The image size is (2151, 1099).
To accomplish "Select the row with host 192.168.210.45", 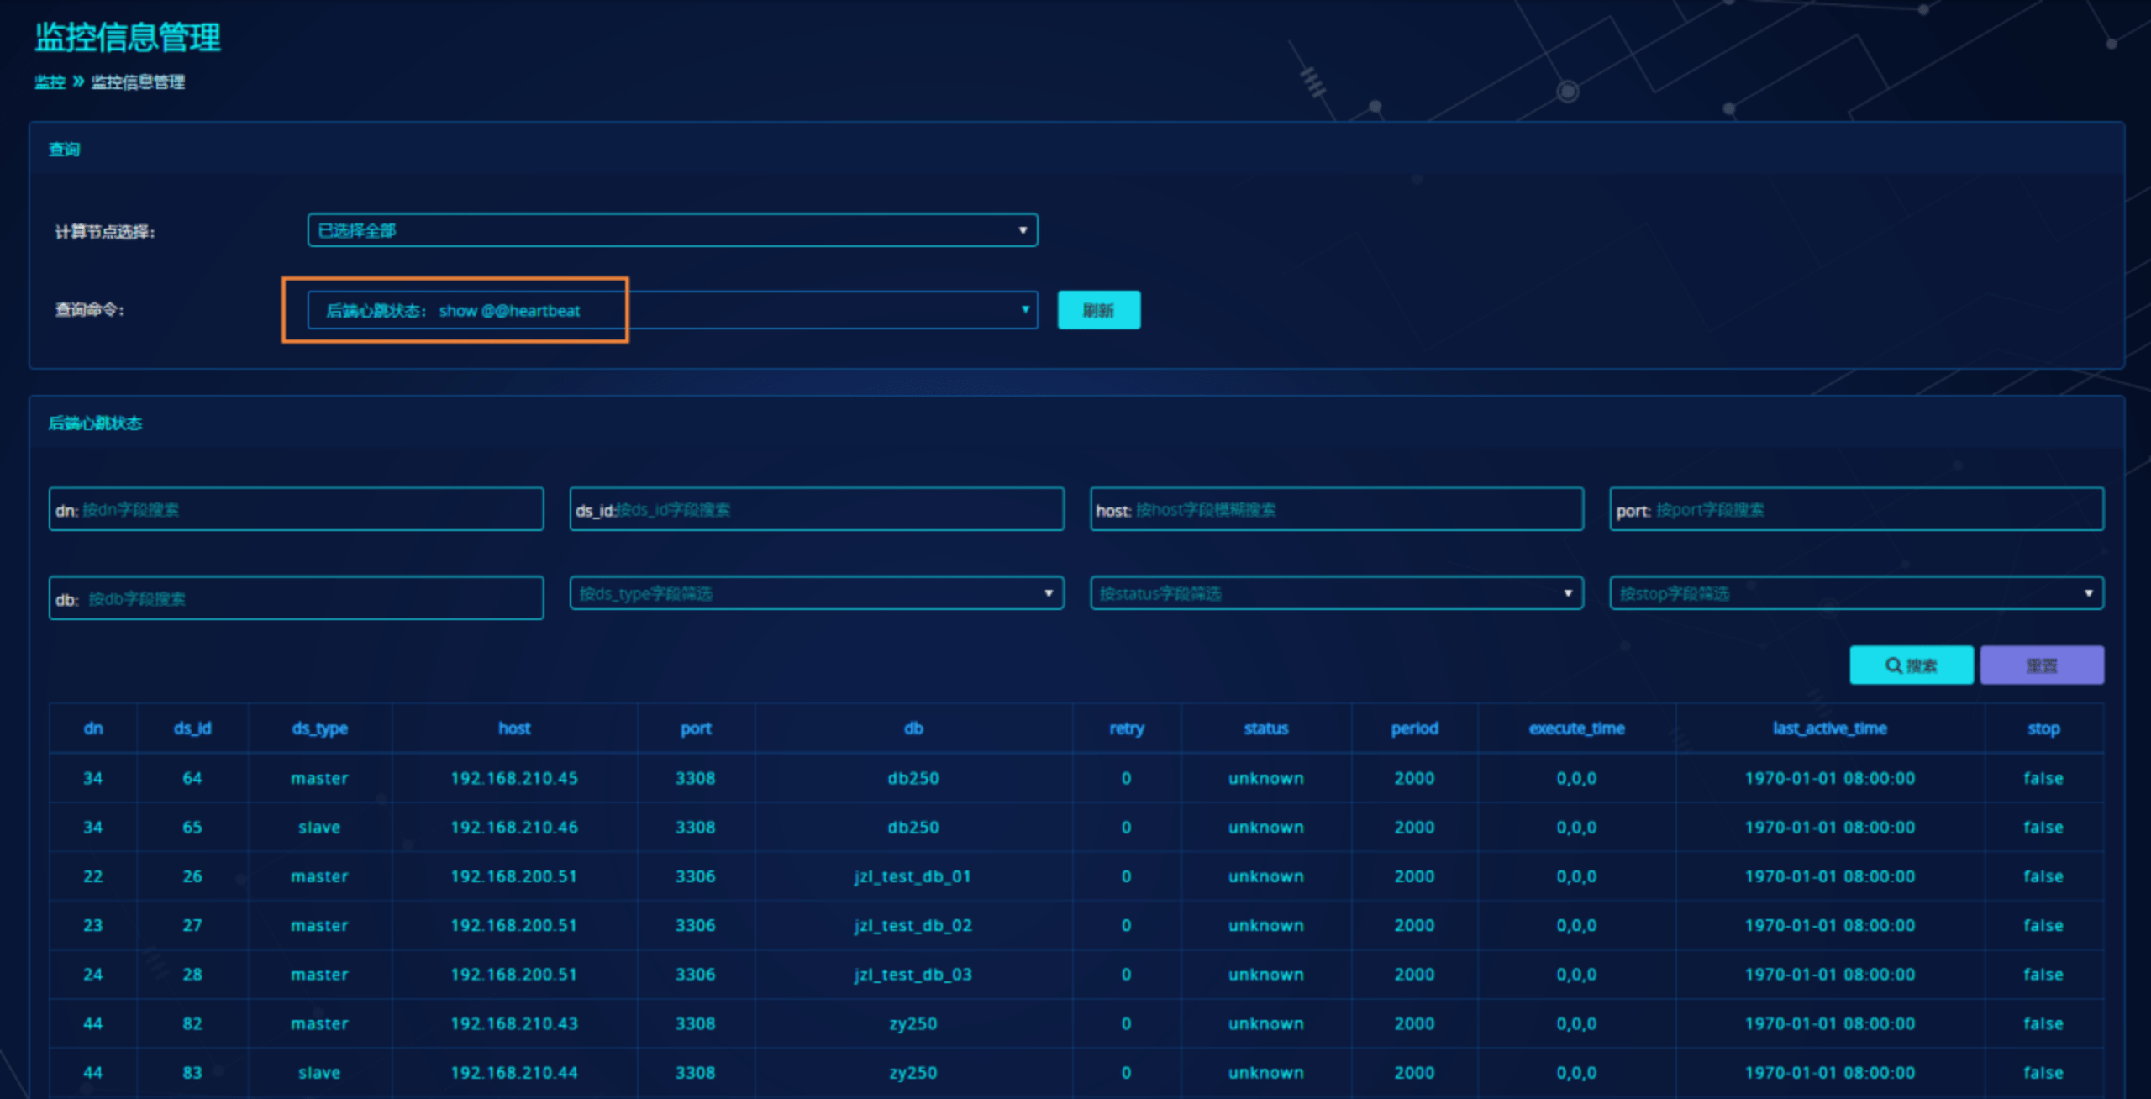I will coord(513,778).
